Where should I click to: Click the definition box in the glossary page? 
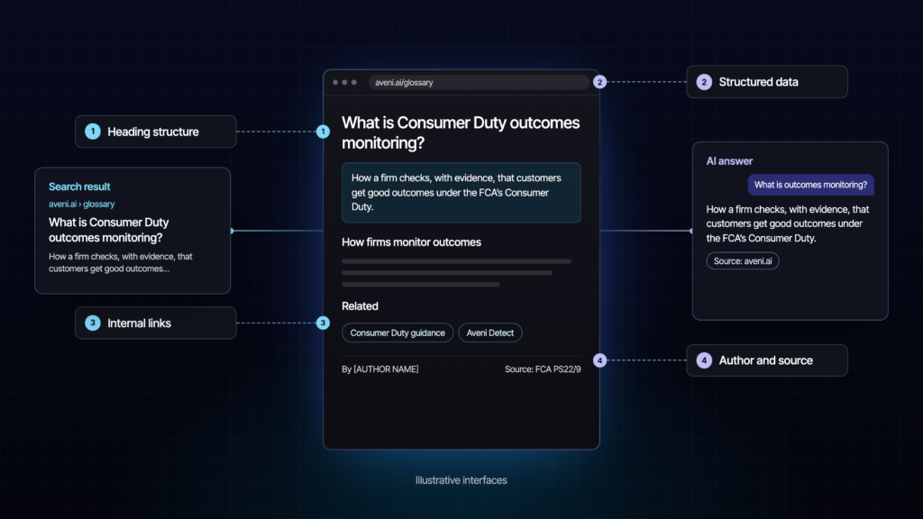coord(461,193)
